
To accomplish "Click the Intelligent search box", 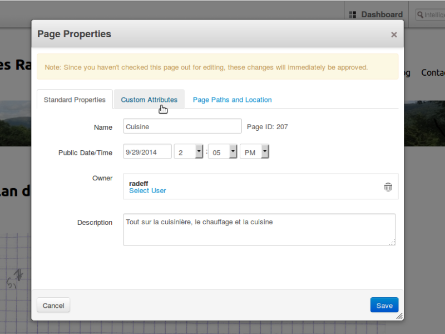I will (x=430, y=15).
